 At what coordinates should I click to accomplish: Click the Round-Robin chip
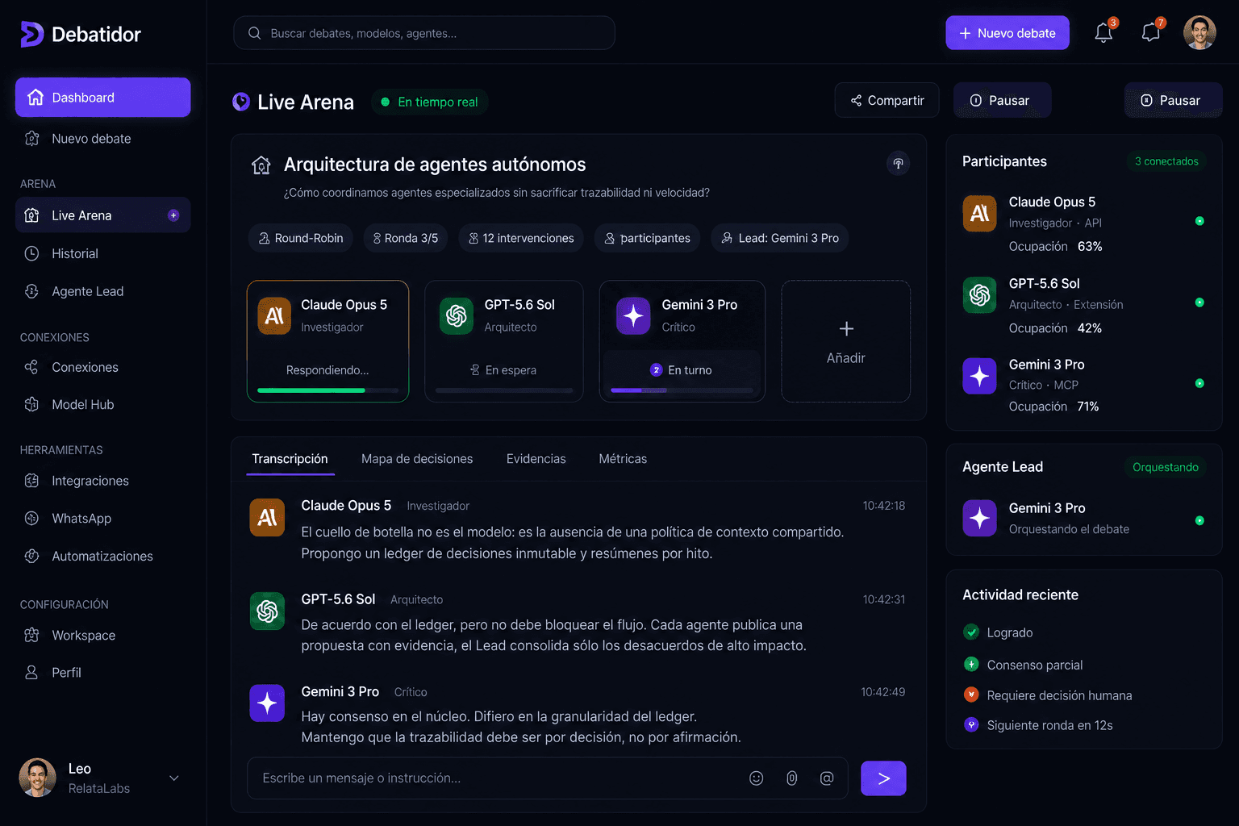click(301, 238)
